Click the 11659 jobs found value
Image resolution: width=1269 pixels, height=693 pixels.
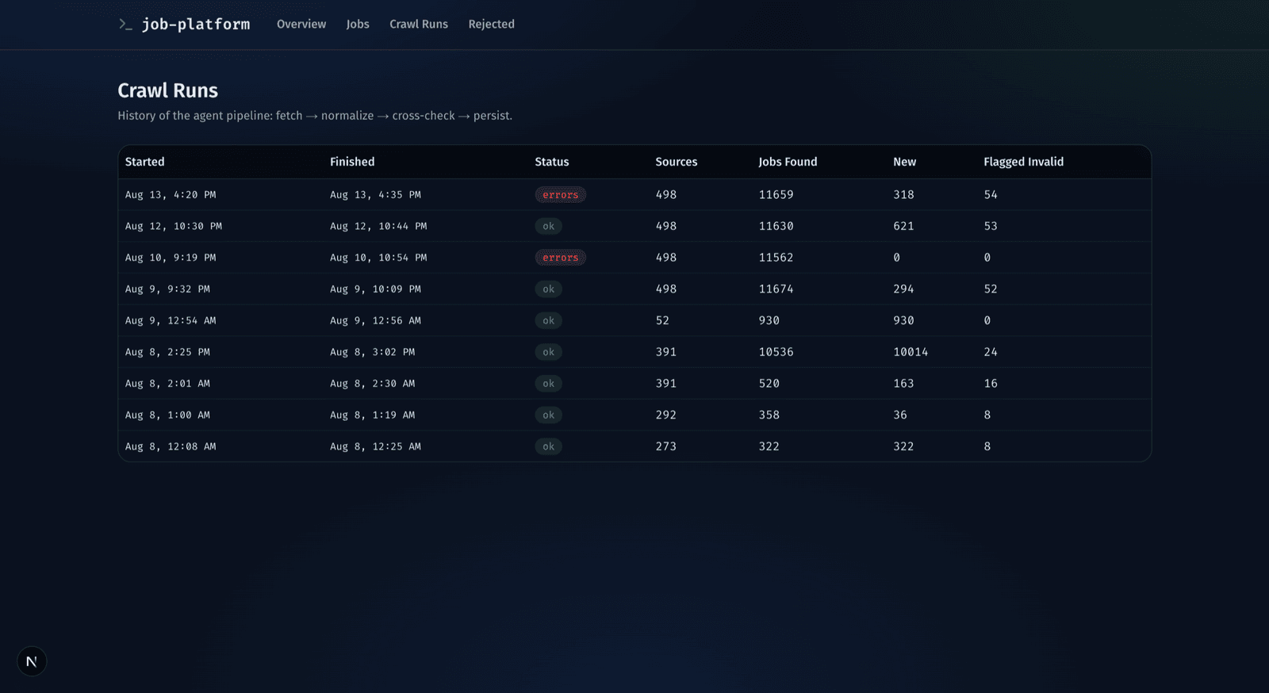tap(776, 195)
